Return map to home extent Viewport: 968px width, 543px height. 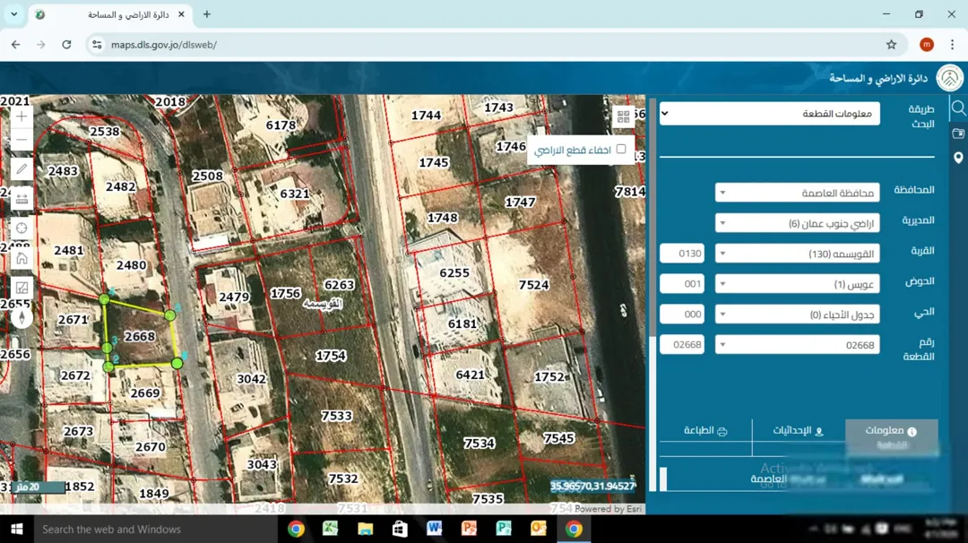pos(22,258)
